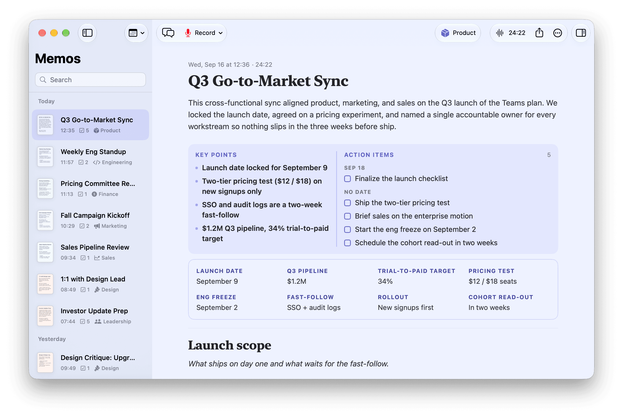Select the Fall Campaign Kickoff memo
The image size is (623, 417).
(x=90, y=221)
